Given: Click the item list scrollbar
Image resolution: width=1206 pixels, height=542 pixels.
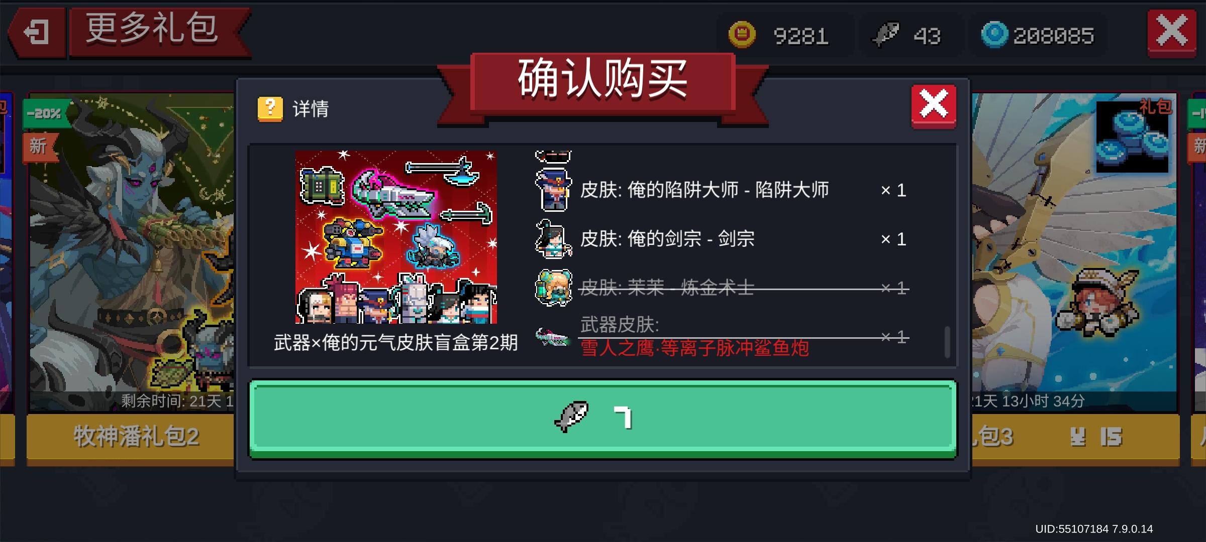Looking at the screenshot, I should (947, 342).
